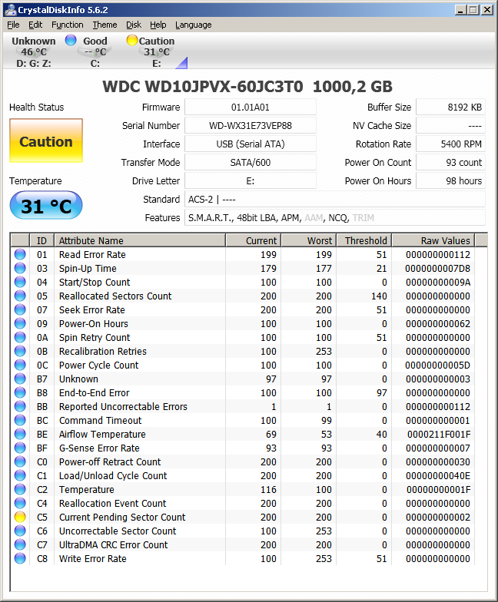This screenshot has width=498, height=602.
Task: Click status orb for Power Cycle Count
Action: pos(20,365)
